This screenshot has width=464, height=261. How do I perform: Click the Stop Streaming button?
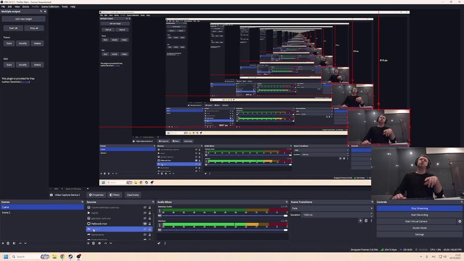[x=419, y=208]
